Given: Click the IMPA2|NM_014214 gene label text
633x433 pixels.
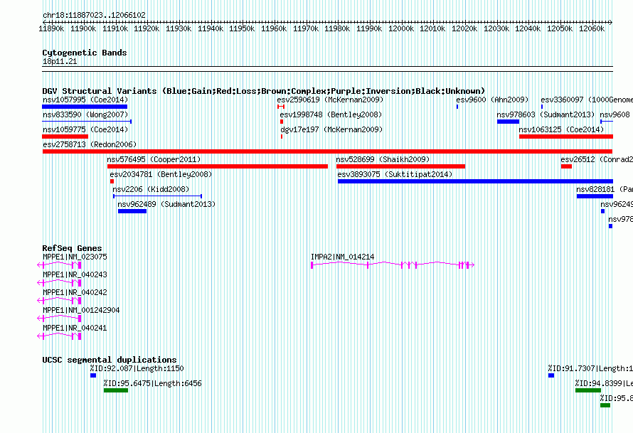Looking at the screenshot, I should (342, 257).
